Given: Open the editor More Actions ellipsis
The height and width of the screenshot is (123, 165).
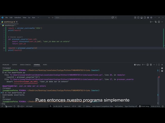Looking at the screenshot, I should [x=162, y=22].
